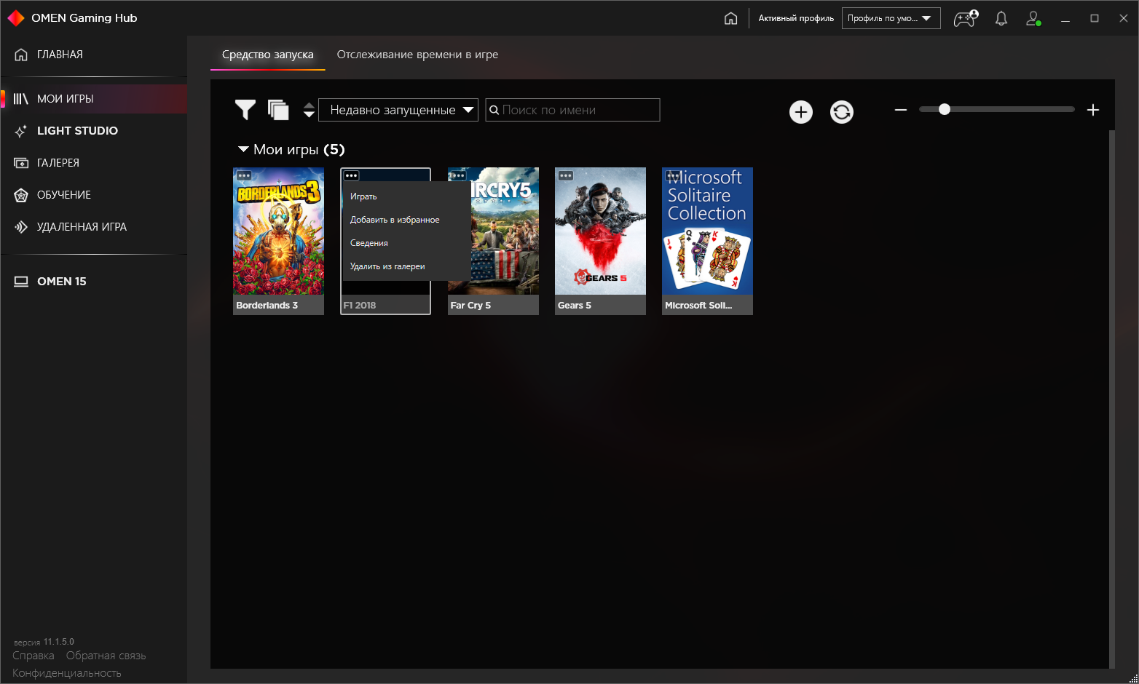This screenshot has height=684, width=1139.
Task: Choose Сведения in the context menu
Action: (x=406, y=243)
